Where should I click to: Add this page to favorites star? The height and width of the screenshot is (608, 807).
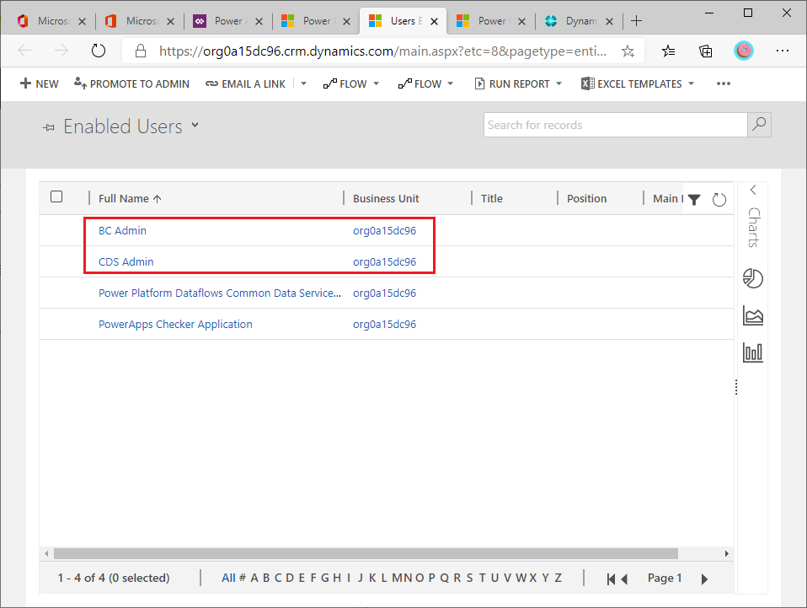click(628, 51)
